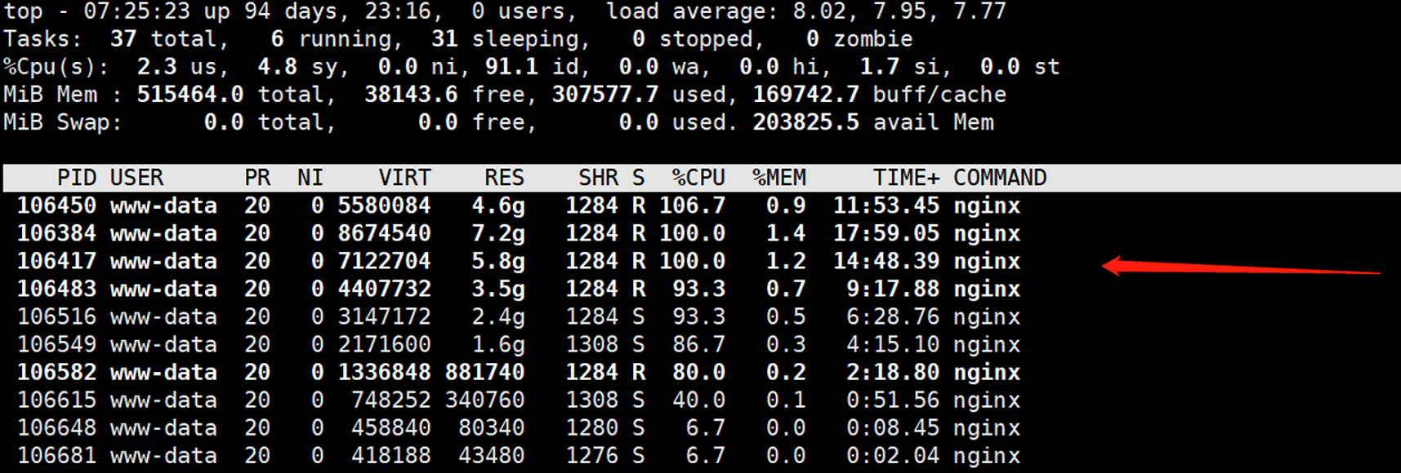Select PID 106648 in the list

56,427
